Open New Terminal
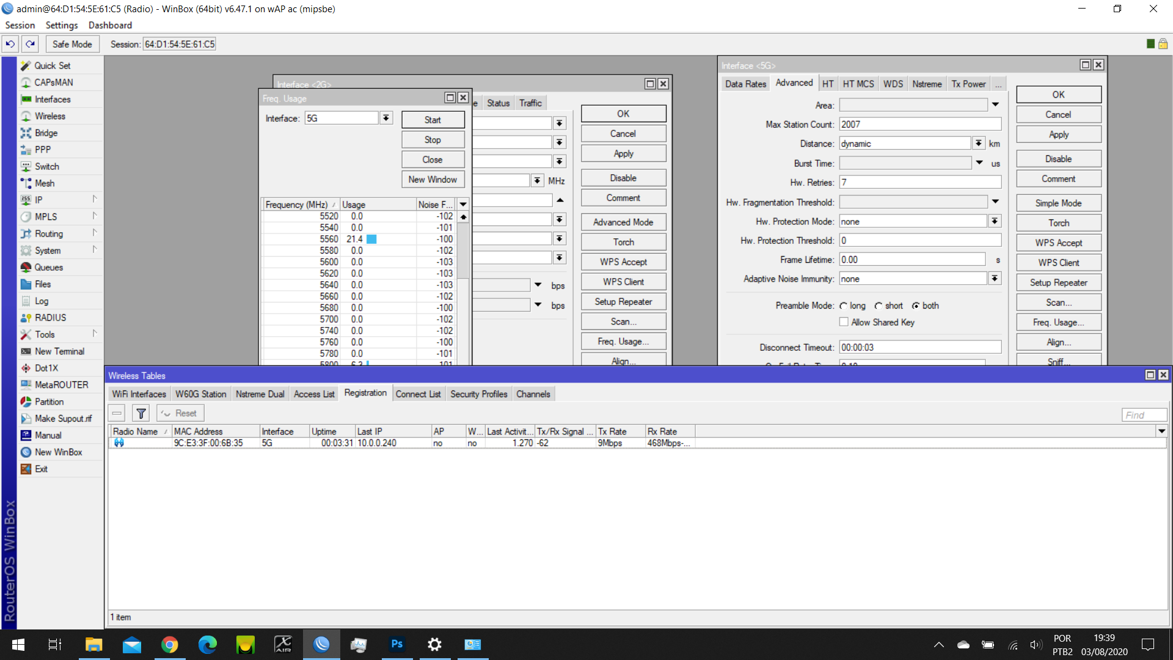Viewport: 1173px width, 660px height. [x=59, y=351]
